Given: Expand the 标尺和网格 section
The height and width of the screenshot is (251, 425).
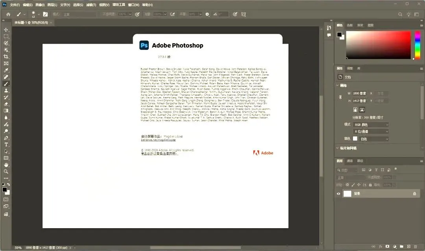Looking at the screenshot, I should pyautogui.click(x=338, y=148).
